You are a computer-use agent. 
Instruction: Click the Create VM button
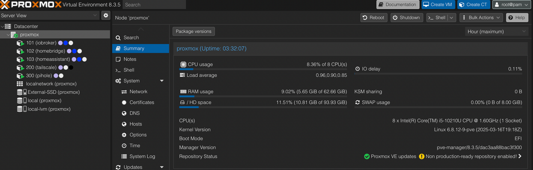(x=438, y=4)
